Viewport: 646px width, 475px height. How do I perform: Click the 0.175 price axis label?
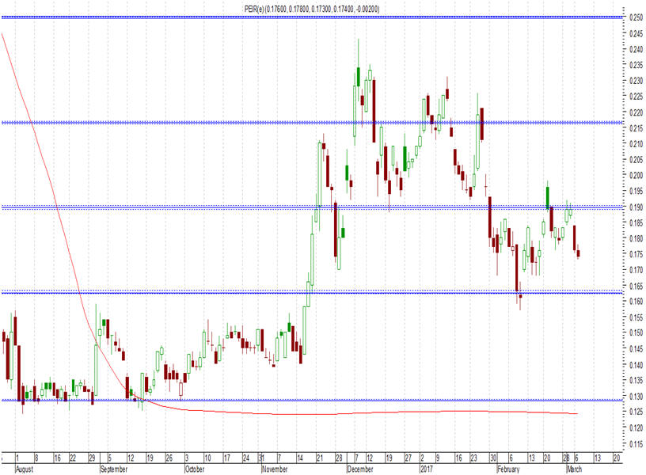coord(636,254)
